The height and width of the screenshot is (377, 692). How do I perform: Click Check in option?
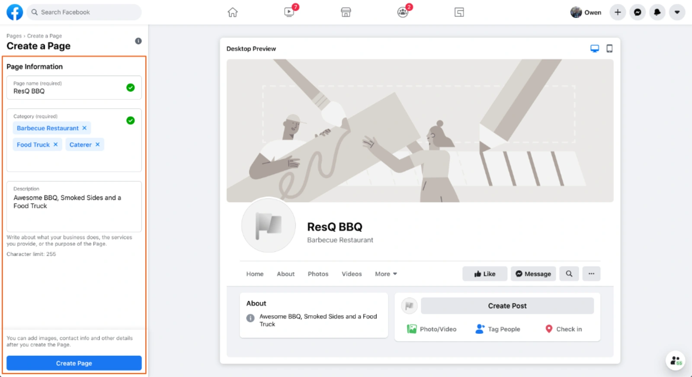pyautogui.click(x=564, y=329)
